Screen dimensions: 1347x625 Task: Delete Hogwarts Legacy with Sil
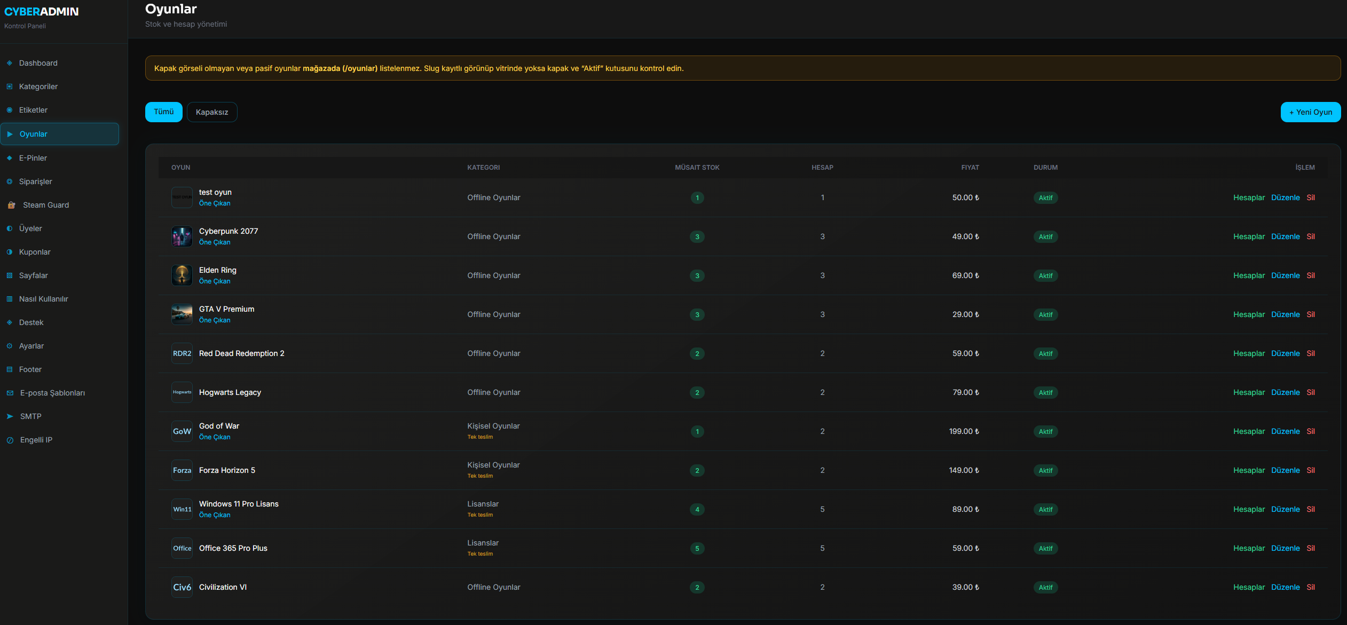click(1311, 392)
